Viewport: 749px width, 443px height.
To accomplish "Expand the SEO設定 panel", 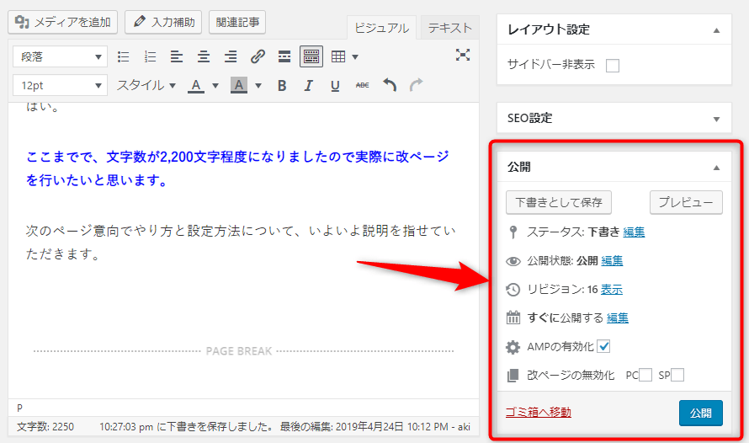I will pyautogui.click(x=716, y=119).
